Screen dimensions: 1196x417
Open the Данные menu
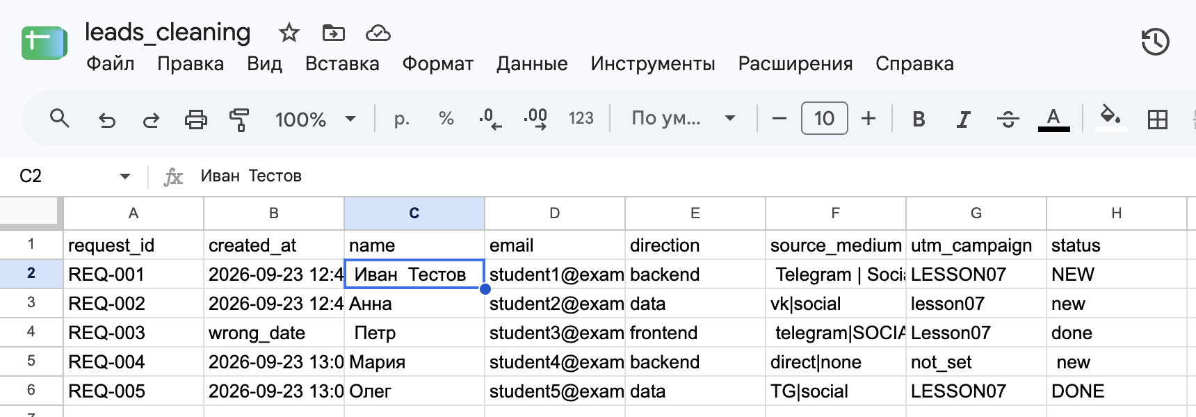pyautogui.click(x=532, y=64)
